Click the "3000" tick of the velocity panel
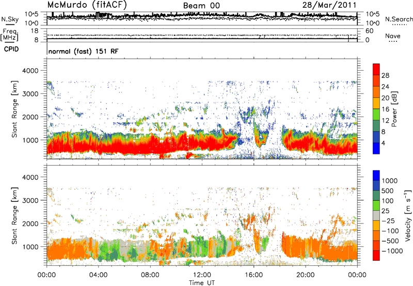Screen dimensions: 413x286 [x=30, y=200]
